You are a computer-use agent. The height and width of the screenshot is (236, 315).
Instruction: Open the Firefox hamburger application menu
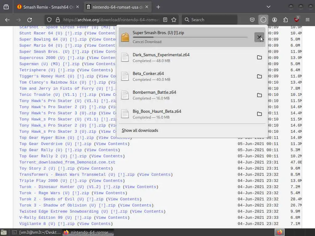[x=308, y=20]
